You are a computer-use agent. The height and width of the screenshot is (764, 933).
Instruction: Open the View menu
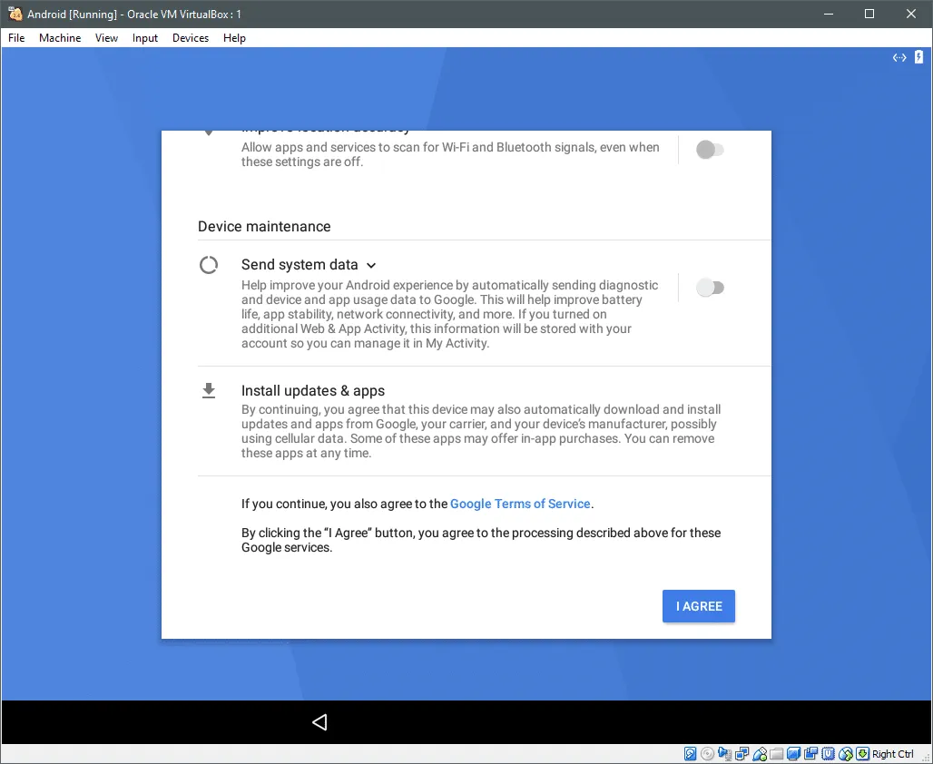(x=107, y=38)
